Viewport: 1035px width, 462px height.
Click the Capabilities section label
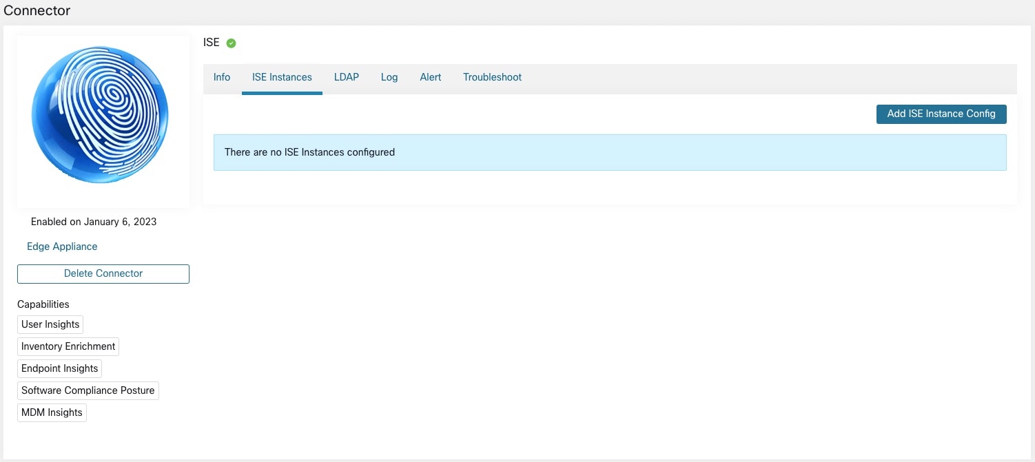click(43, 304)
